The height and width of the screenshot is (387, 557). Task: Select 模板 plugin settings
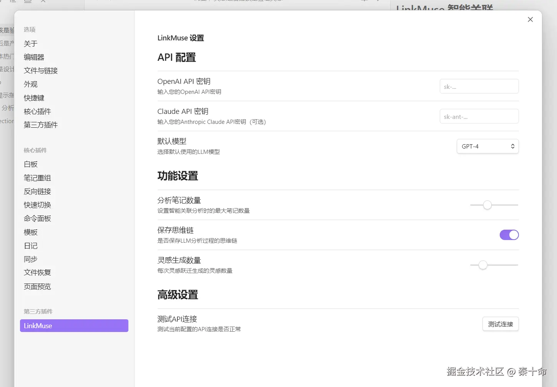pyautogui.click(x=31, y=232)
